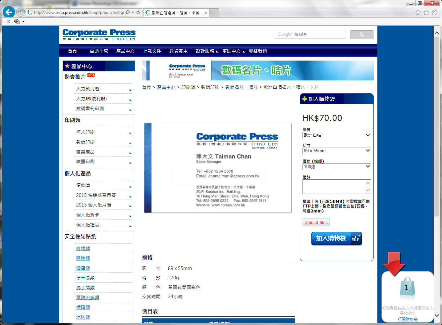Refresh the page with the reload icon
The height and width of the screenshot is (325, 442).
[138, 13]
